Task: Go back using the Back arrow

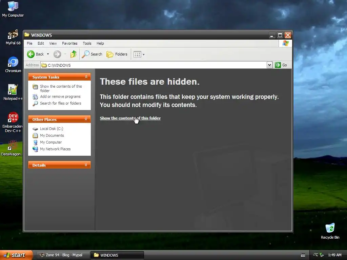Action: [x=35, y=54]
